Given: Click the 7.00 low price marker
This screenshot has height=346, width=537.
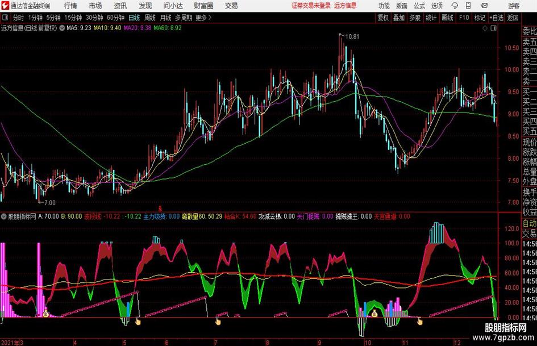Looking at the screenshot, I should click(x=49, y=203).
